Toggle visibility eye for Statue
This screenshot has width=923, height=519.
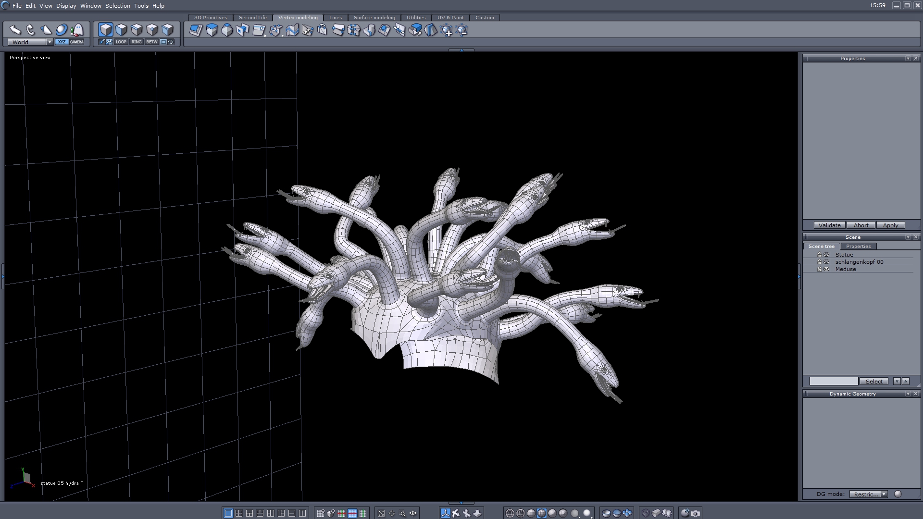(x=826, y=255)
